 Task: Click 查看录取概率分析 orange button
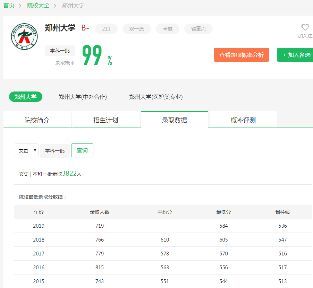[241, 55]
